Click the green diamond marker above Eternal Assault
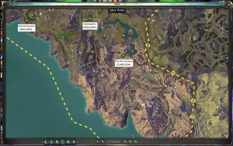This screenshot has width=233, height=146. 27,21
